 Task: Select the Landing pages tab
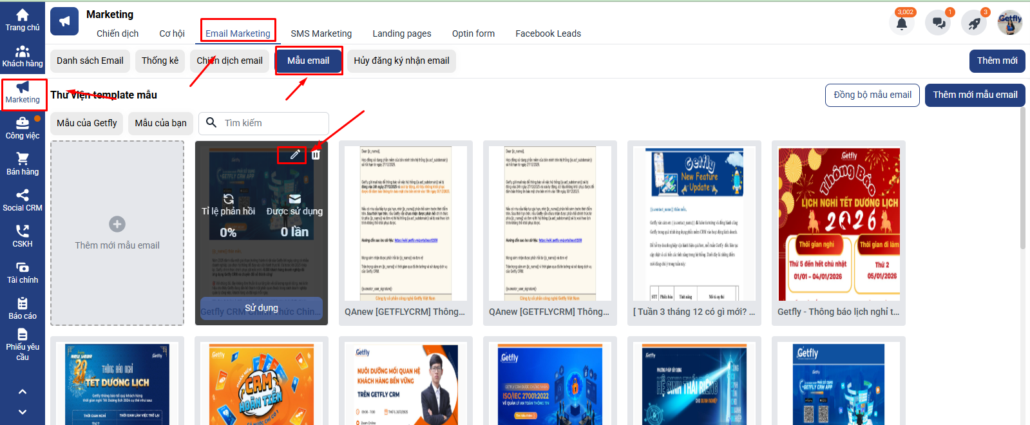[401, 33]
